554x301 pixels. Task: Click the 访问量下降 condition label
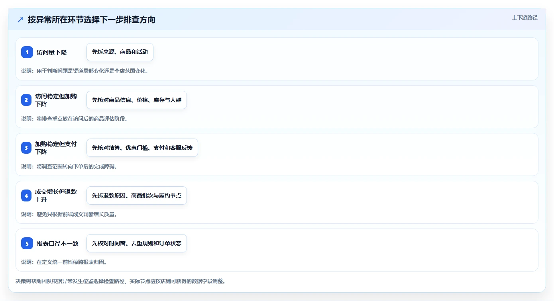point(52,52)
